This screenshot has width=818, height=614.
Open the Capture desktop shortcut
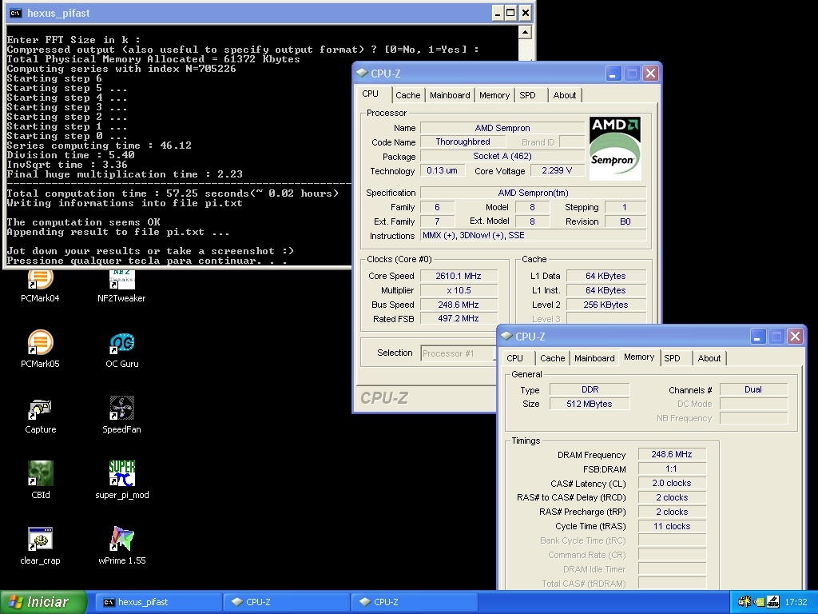[x=40, y=415]
